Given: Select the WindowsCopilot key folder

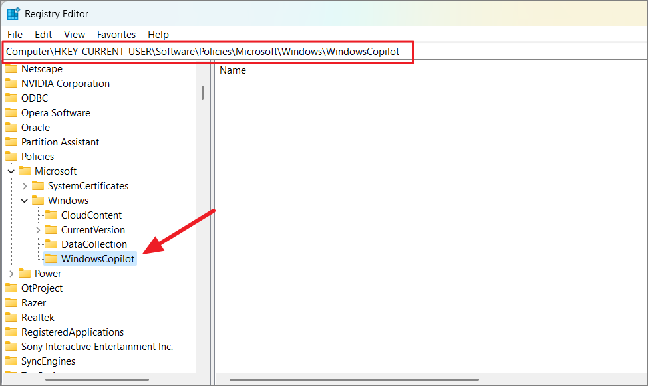Looking at the screenshot, I should pyautogui.click(x=95, y=258).
